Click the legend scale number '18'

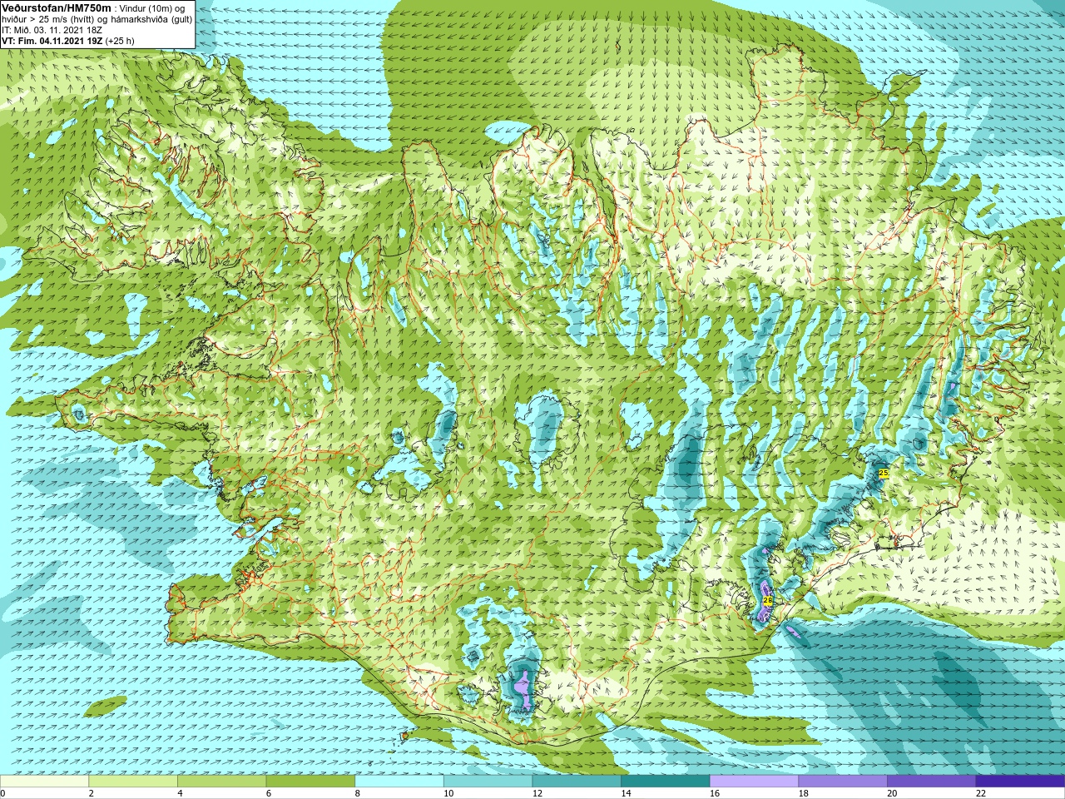point(803,793)
